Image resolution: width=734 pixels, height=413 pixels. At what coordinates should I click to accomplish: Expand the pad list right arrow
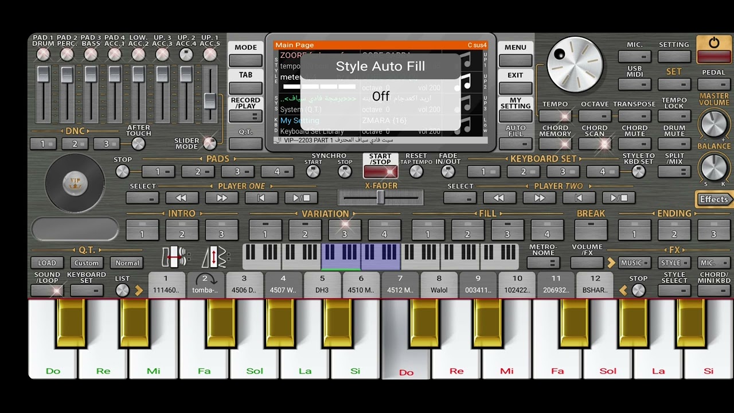click(x=139, y=291)
